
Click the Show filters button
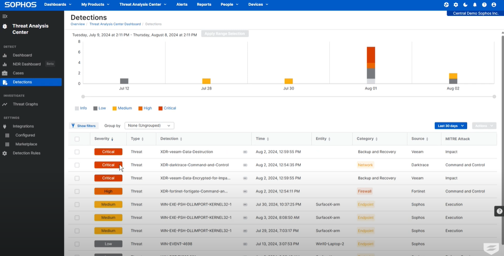point(84,126)
